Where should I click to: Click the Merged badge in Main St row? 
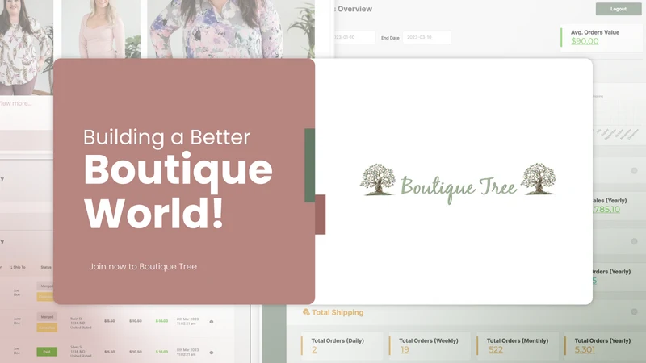(47, 317)
